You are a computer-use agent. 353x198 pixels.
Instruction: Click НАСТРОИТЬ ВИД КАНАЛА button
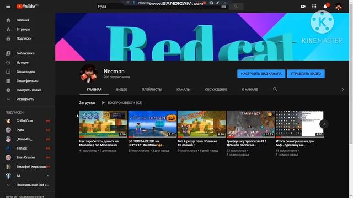click(261, 74)
